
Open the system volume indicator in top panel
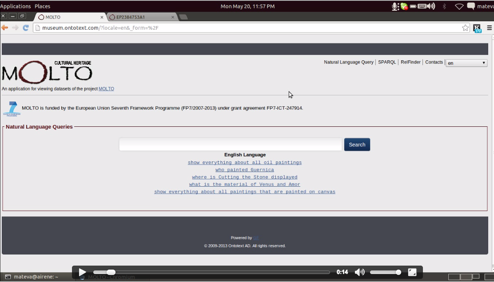tap(431, 6)
